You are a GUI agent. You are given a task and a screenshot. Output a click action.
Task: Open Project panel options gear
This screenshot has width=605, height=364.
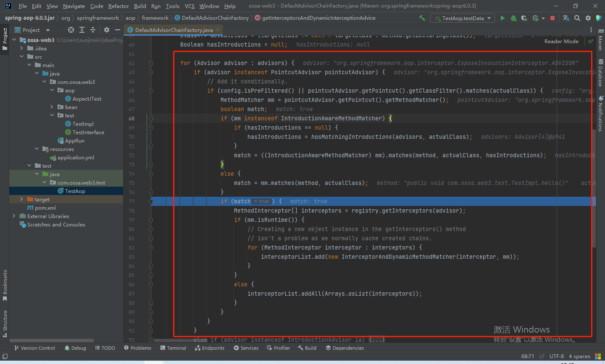click(x=107, y=30)
